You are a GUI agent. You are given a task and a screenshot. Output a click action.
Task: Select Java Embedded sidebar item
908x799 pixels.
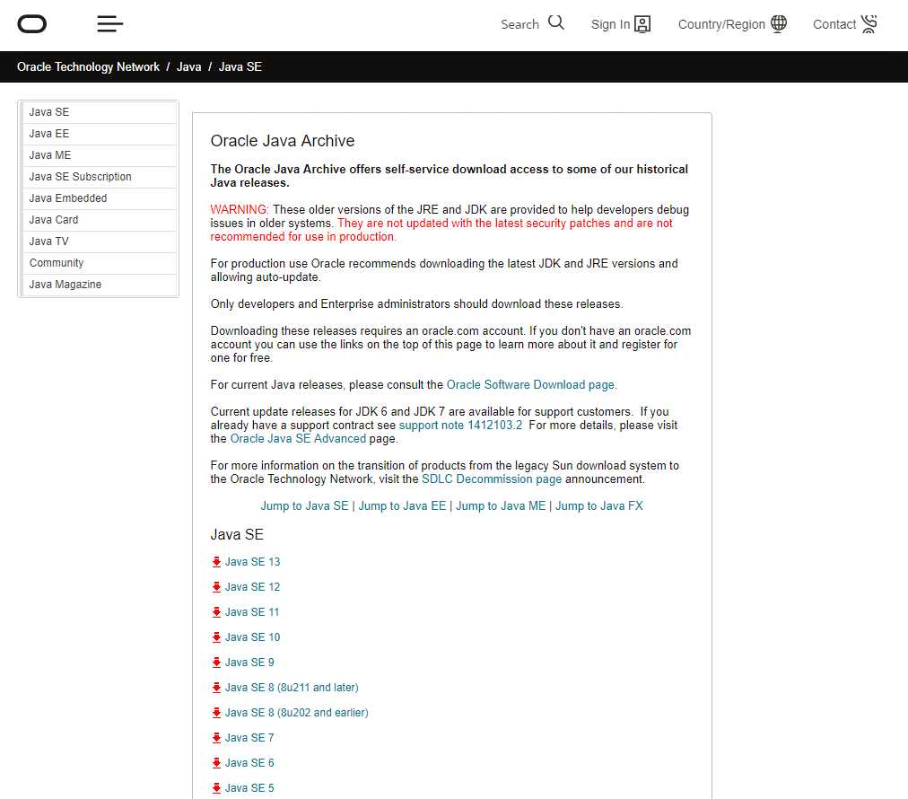pyautogui.click(x=99, y=198)
